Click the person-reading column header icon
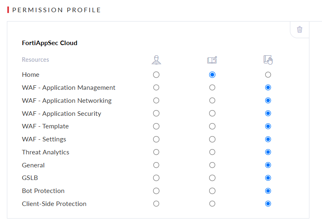This screenshot has height=221, width=322. 156,60
